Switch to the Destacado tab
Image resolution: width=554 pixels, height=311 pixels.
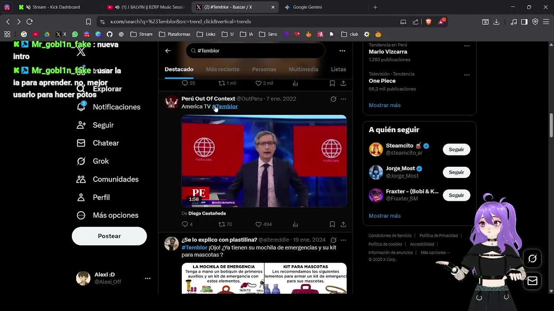click(179, 70)
